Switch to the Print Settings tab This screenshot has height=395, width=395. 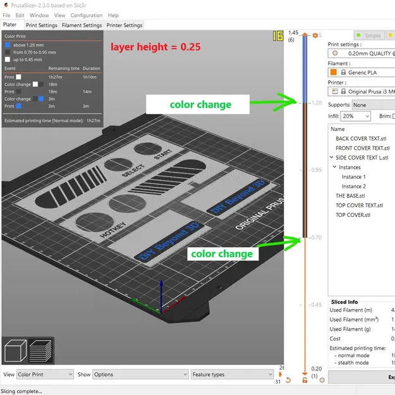pos(42,25)
